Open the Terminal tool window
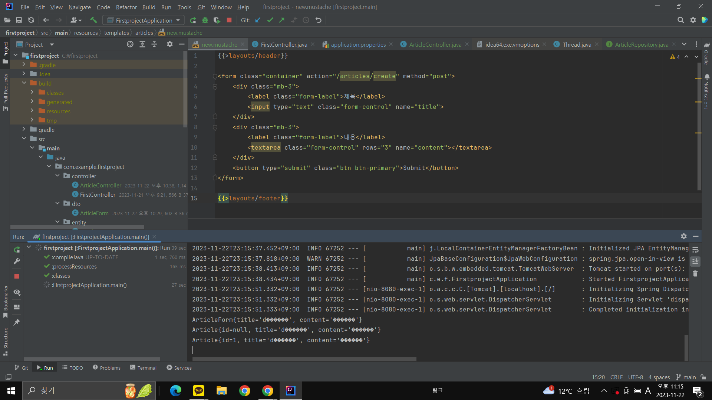This screenshot has height=400, width=712. click(x=143, y=367)
